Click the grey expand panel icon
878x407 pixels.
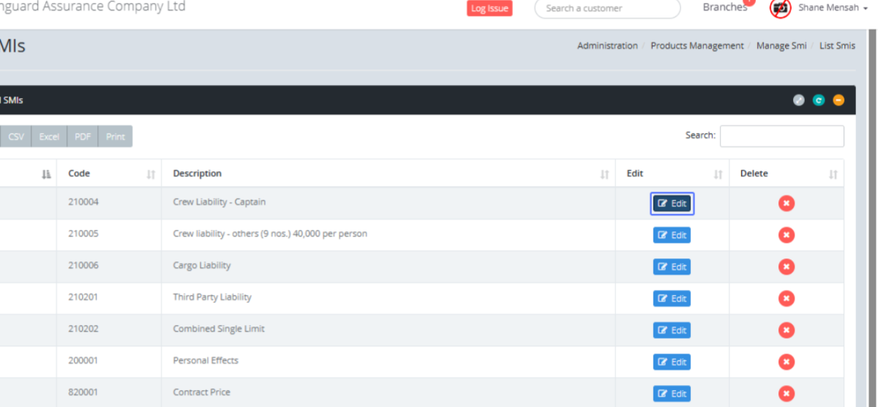pyautogui.click(x=799, y=100)
